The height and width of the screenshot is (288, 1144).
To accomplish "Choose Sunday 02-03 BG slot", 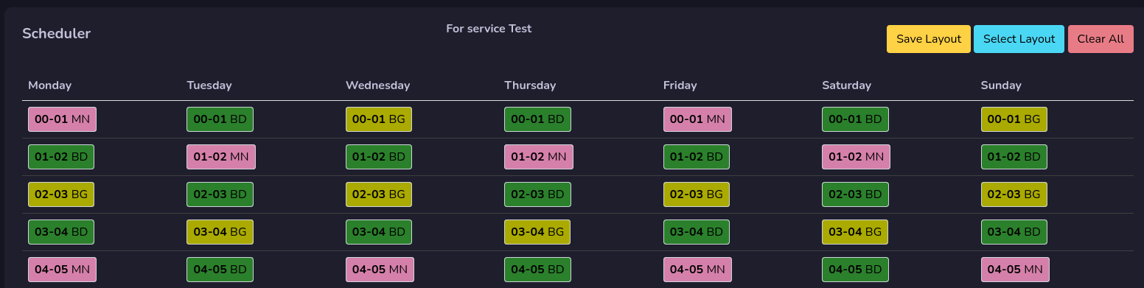I will click(1014, 194).
